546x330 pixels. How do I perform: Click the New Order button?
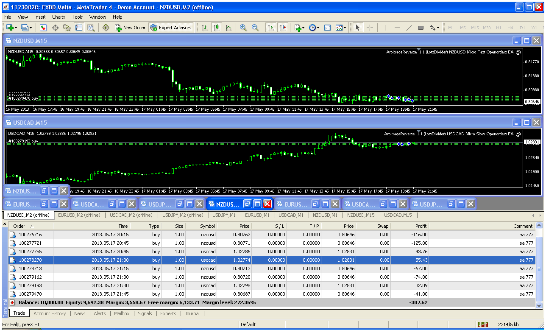tap(130, 28)
